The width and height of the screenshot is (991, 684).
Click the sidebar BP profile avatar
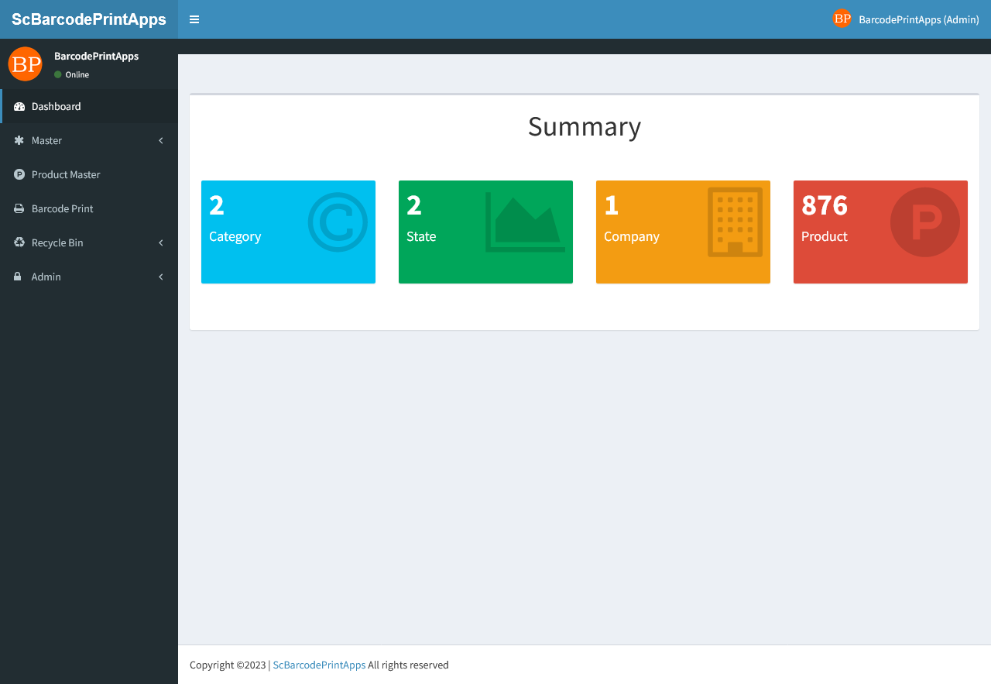coord(25,64)
